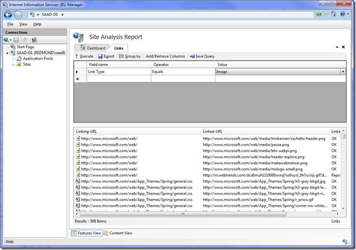Click the Application Pools icon
356x250 pixels.
(19, 58)
